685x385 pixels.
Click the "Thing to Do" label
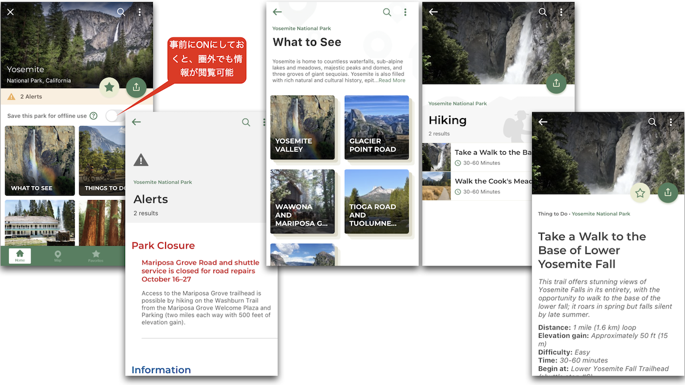point(553,214)
